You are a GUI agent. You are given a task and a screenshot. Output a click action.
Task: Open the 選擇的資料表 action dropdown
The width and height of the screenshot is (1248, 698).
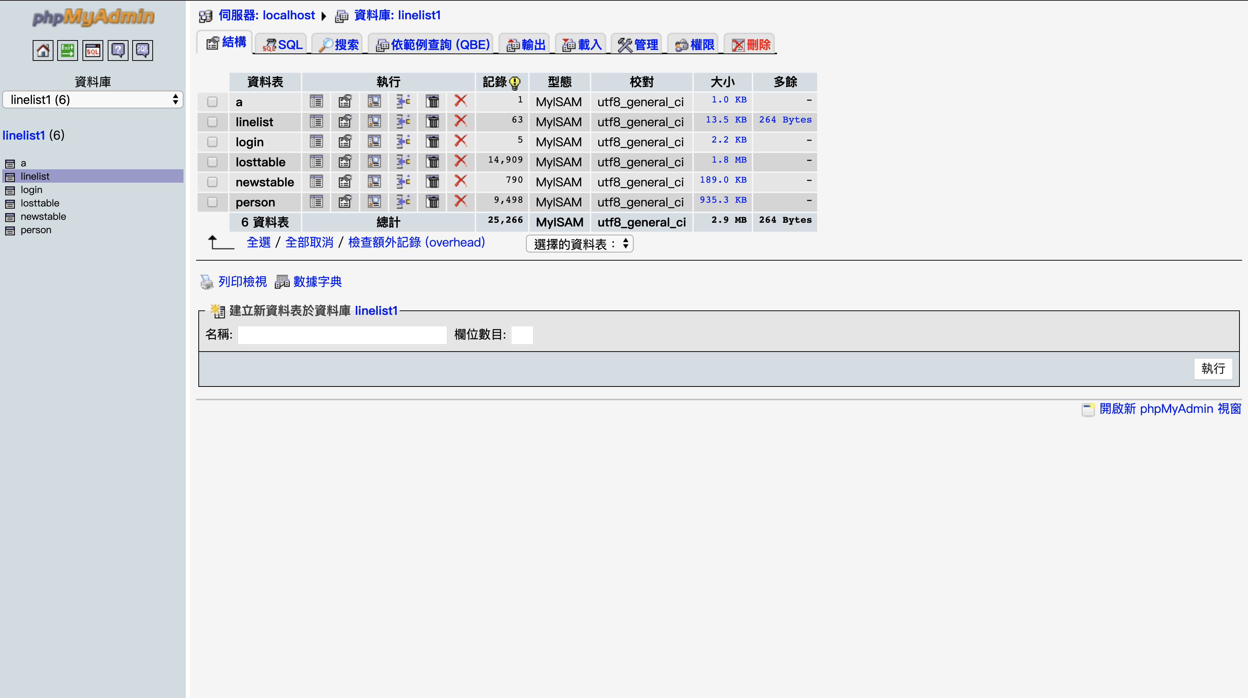579,244
